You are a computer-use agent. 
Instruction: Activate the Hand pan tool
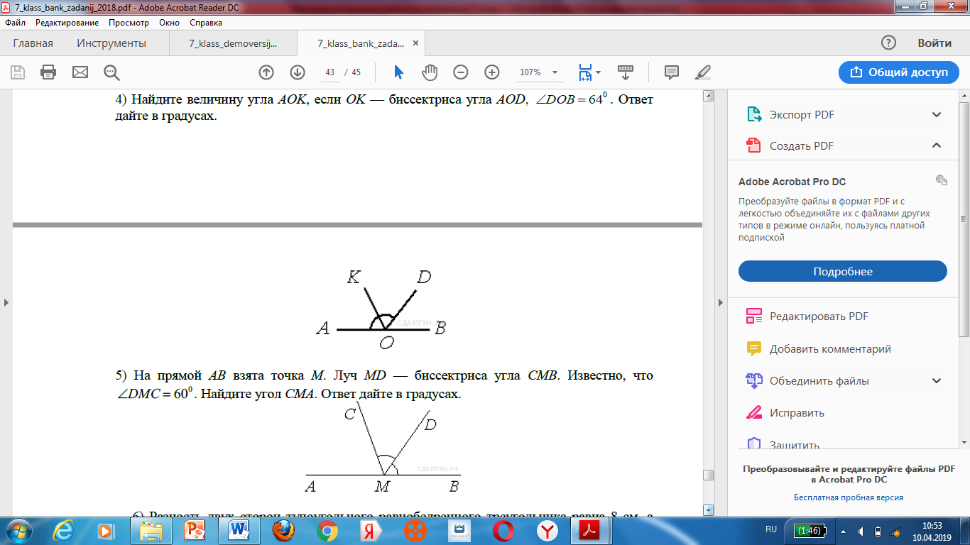[x=430, y=72]
